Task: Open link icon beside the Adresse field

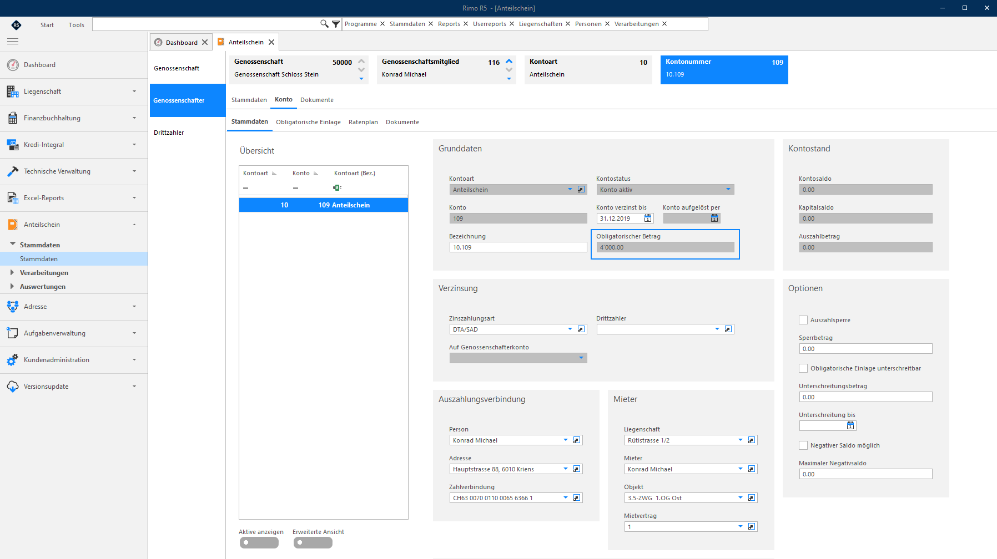Action: click(577, 469)
